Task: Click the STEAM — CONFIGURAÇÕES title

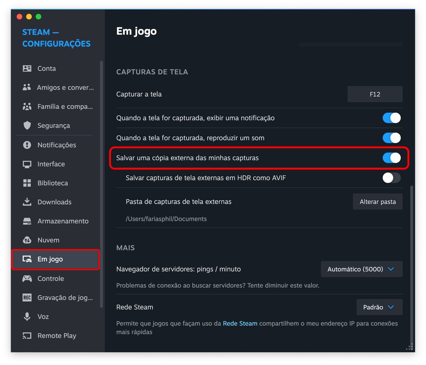Action: 56,38
